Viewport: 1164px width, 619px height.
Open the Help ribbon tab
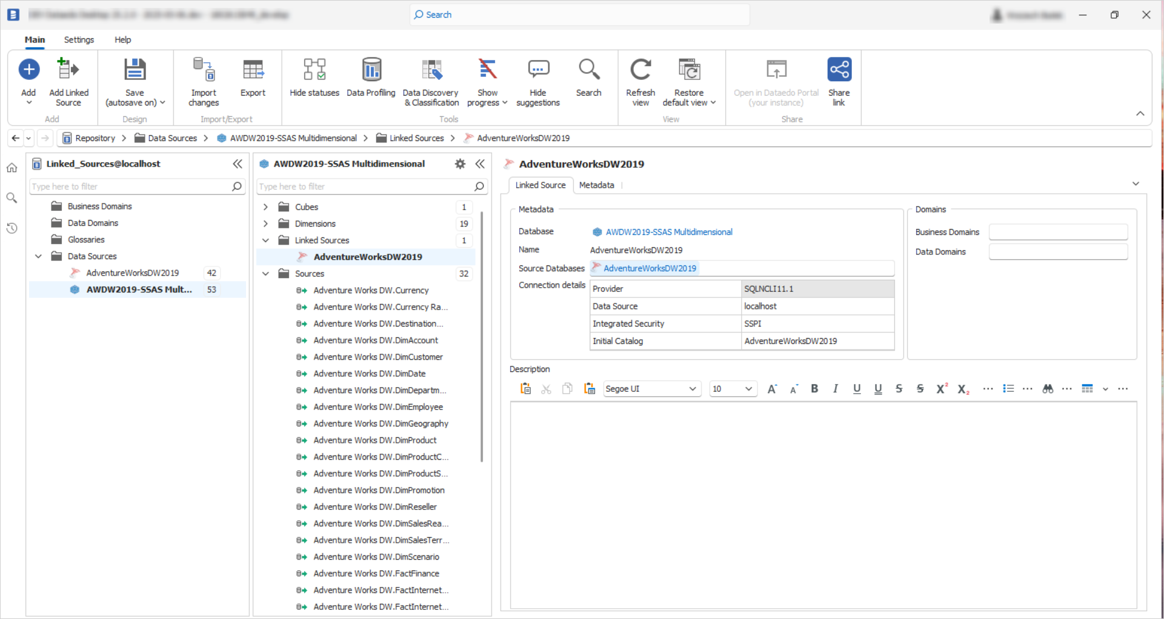pyautogui.click(x=122, y=39)
